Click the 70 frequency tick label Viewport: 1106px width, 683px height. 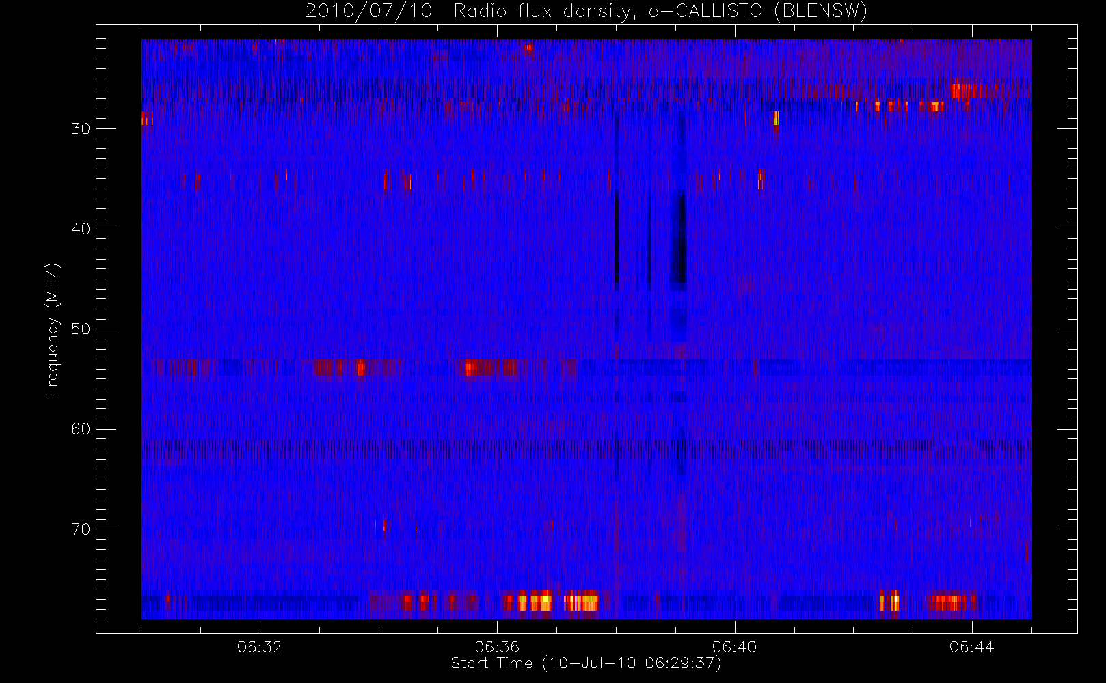(x=81, y=529)
